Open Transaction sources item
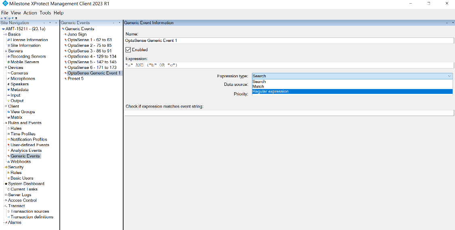Viewport: 455px width, 230px height. (x=30, y=211)
